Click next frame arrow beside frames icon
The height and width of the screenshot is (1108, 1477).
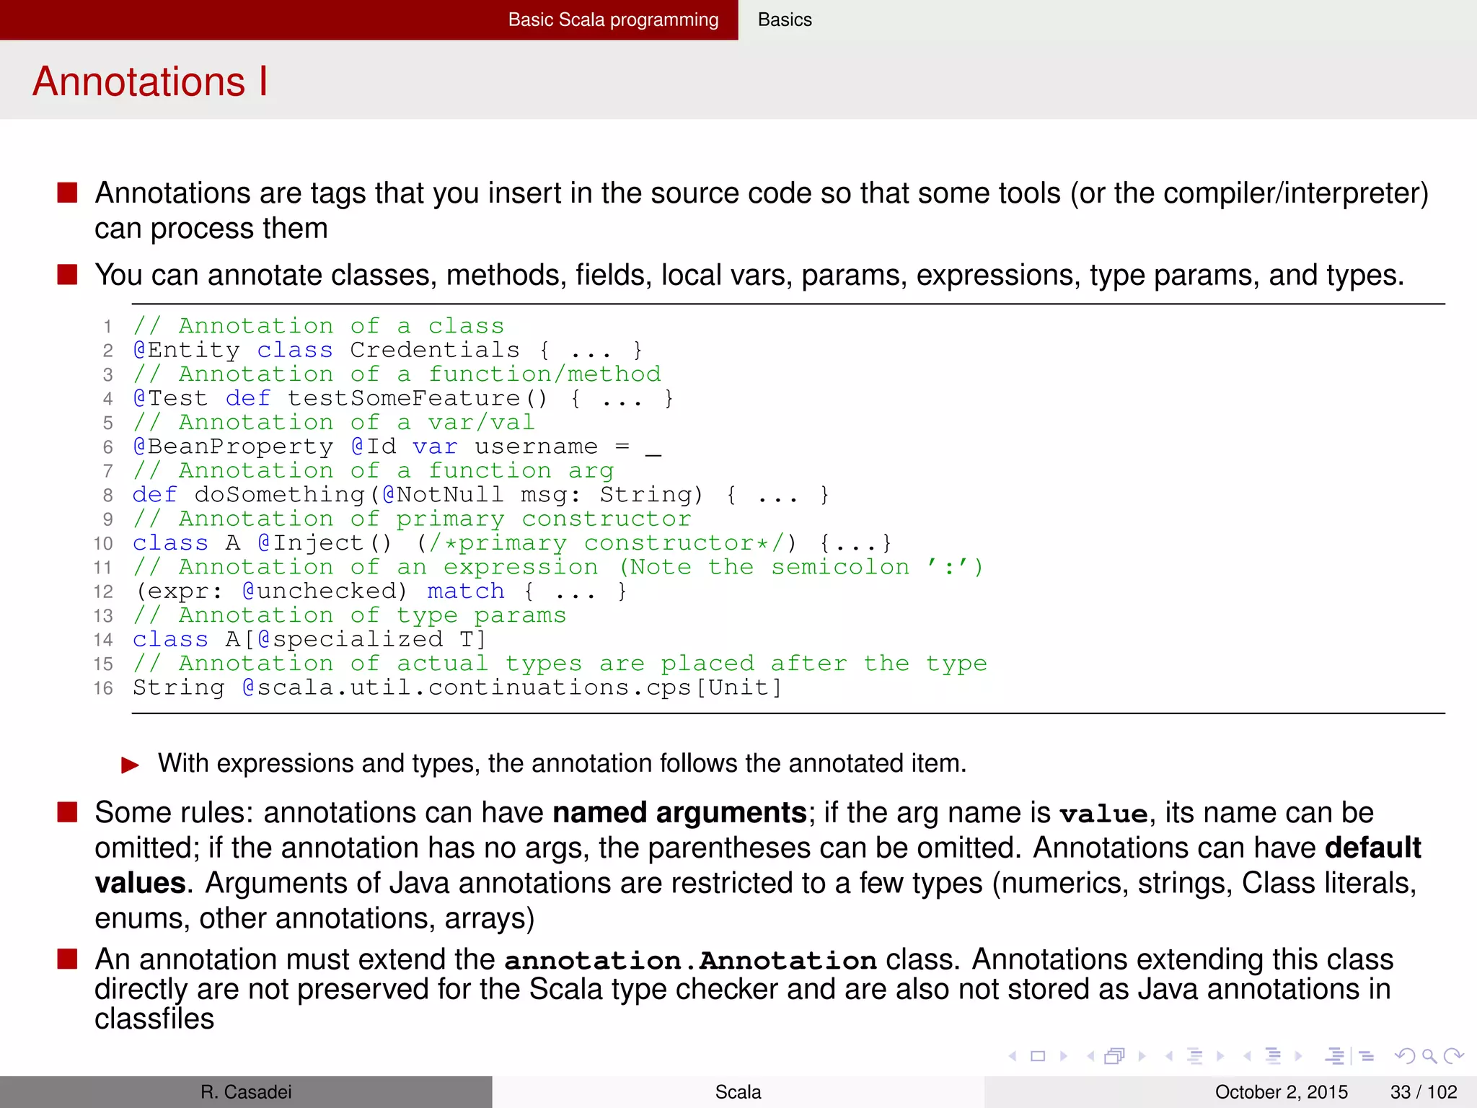pyautogui.click(x=1142, y=1056)
